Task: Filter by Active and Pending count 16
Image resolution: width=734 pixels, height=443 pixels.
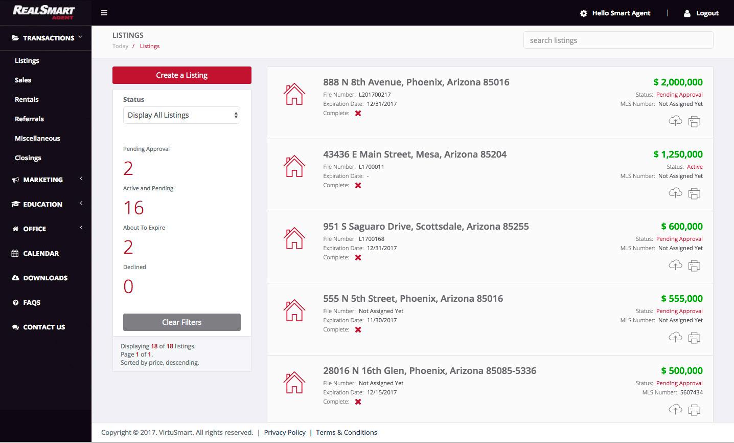Action: click(x=134, y=208)
